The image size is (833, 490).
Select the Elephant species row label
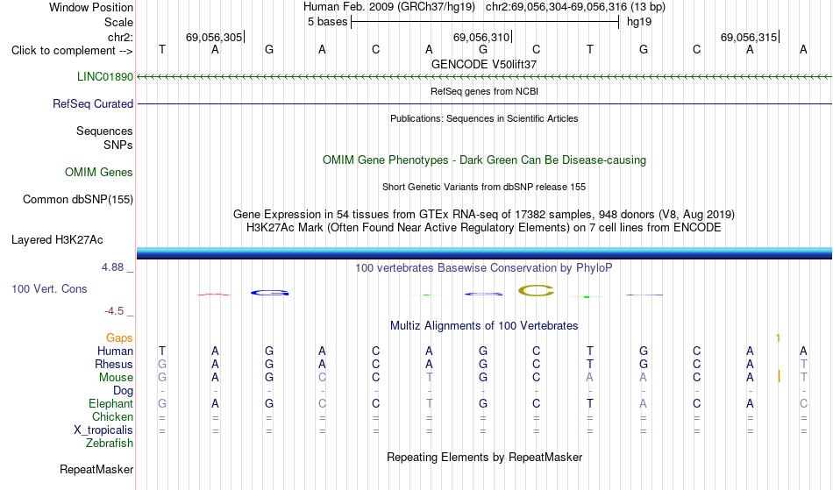[110, 403]
